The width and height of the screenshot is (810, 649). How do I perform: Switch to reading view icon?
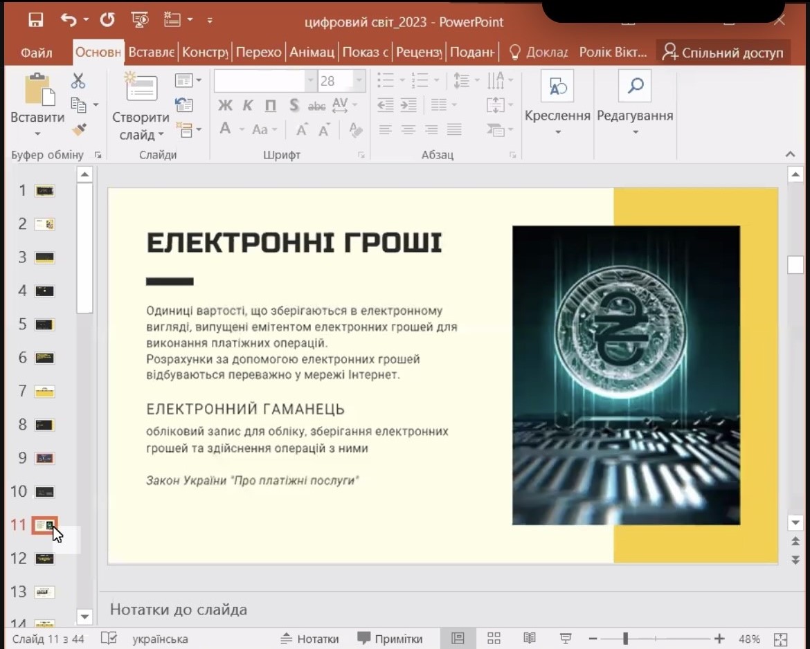(530, 639)
